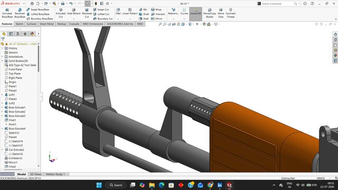This screenshot has width=338, height=190.
Task: Select the Draft feature
Action: coord(144,14)
